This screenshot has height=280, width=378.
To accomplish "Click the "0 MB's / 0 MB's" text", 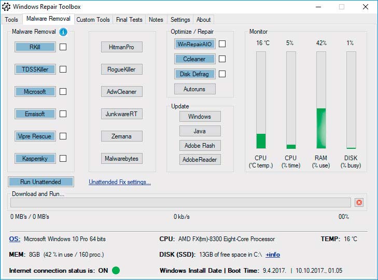I will tap(30, 217).
